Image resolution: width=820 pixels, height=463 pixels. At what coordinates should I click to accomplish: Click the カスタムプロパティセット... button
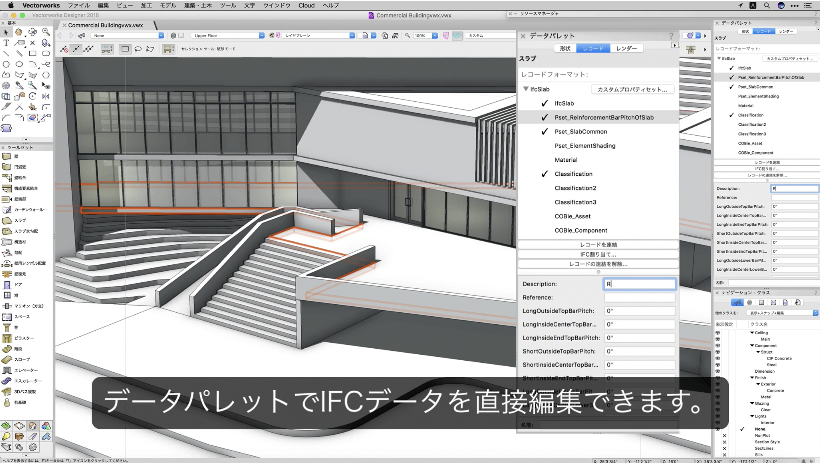coord(632,90)
